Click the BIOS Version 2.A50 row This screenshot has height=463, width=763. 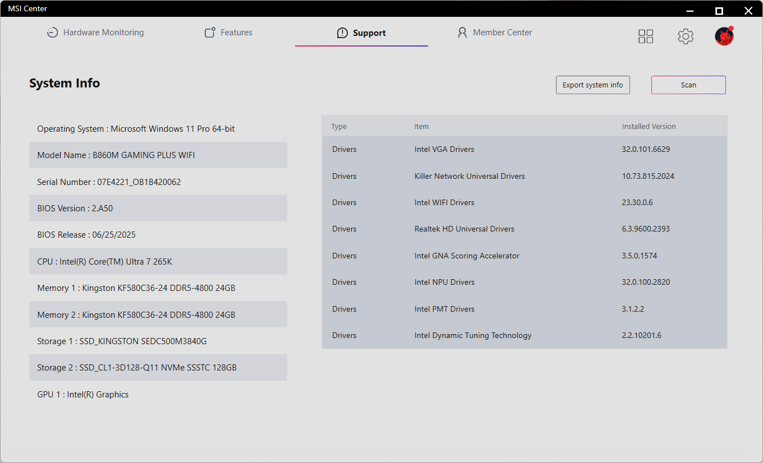[x=158, y=208]
